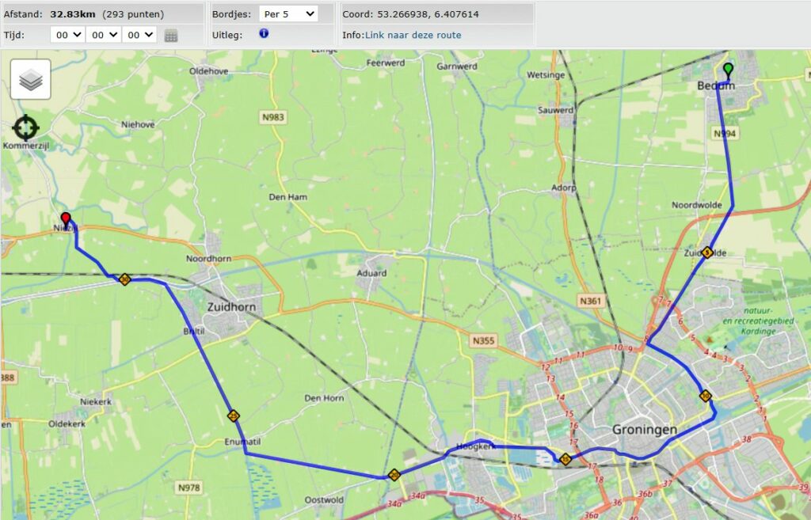Click the crosshair locate-me icon
This screenshot has height=520, width=811.
point(25,127)
